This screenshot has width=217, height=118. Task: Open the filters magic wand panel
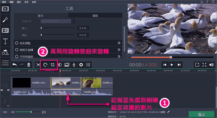(5, 20)
